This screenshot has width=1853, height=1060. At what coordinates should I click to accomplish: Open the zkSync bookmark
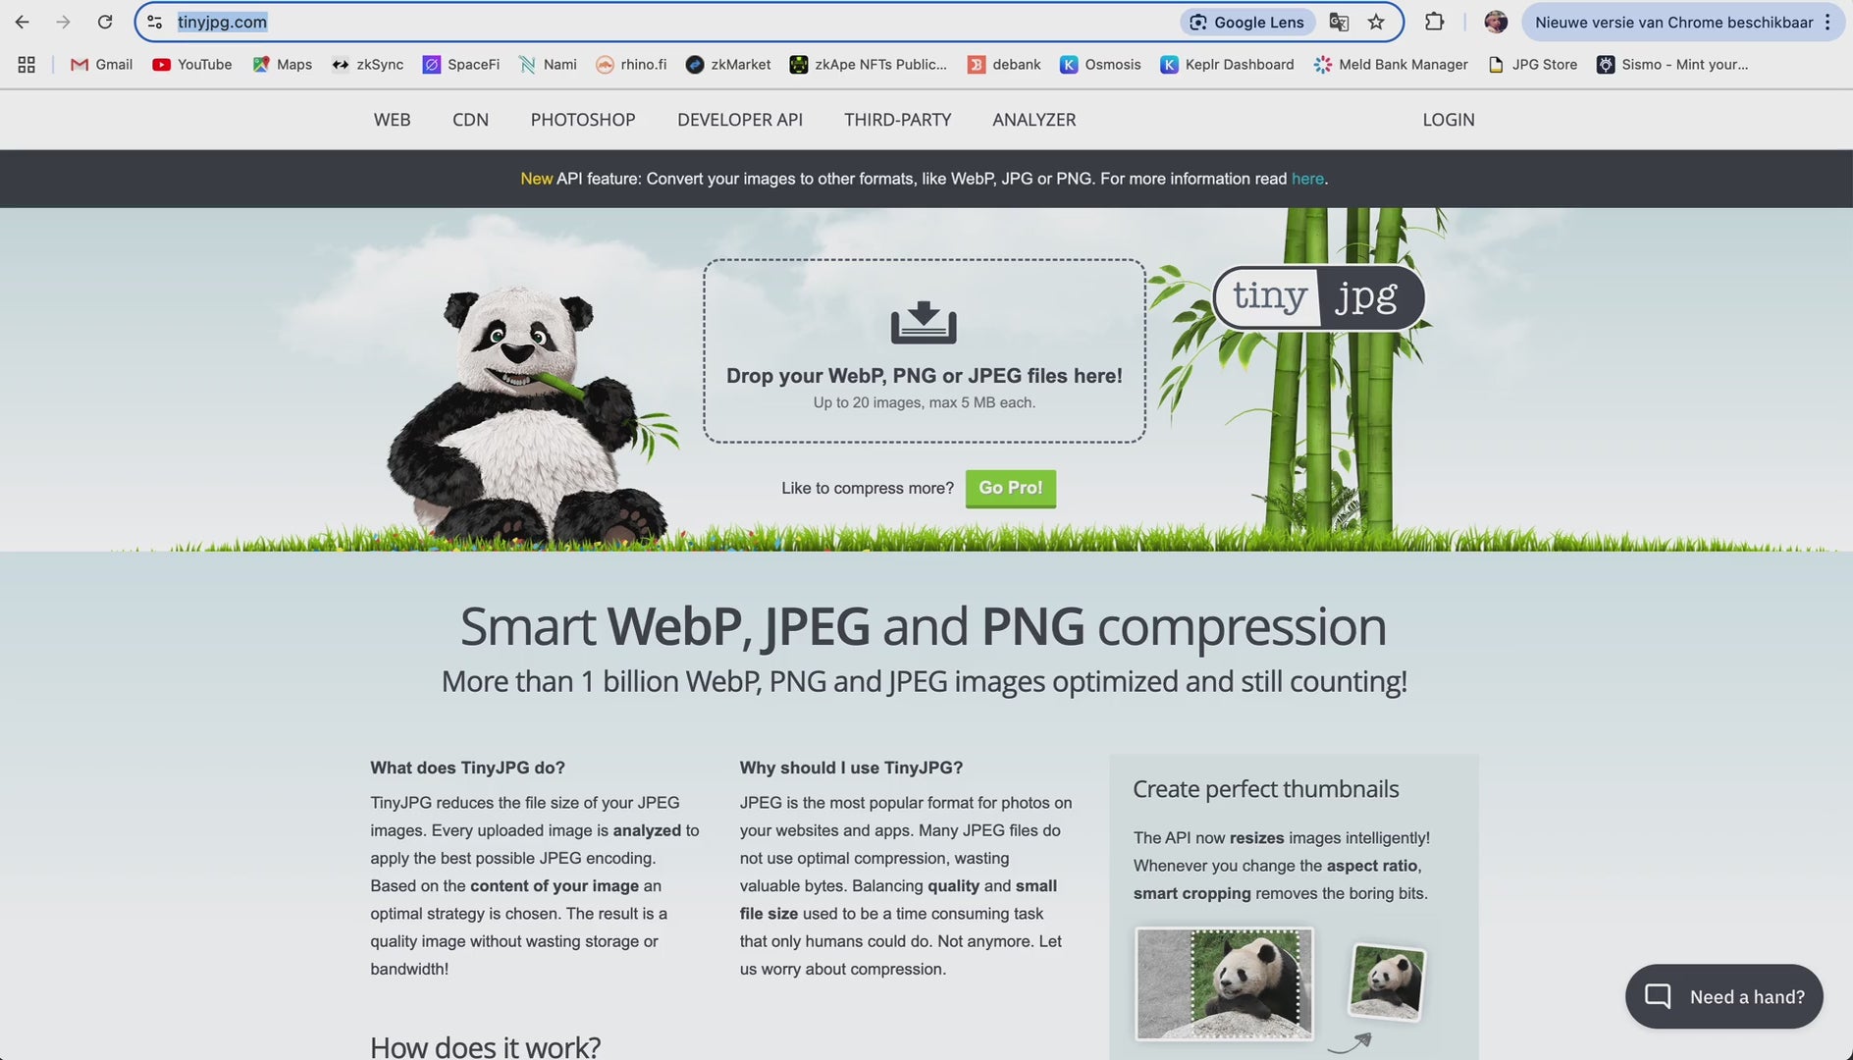(368, 65)
